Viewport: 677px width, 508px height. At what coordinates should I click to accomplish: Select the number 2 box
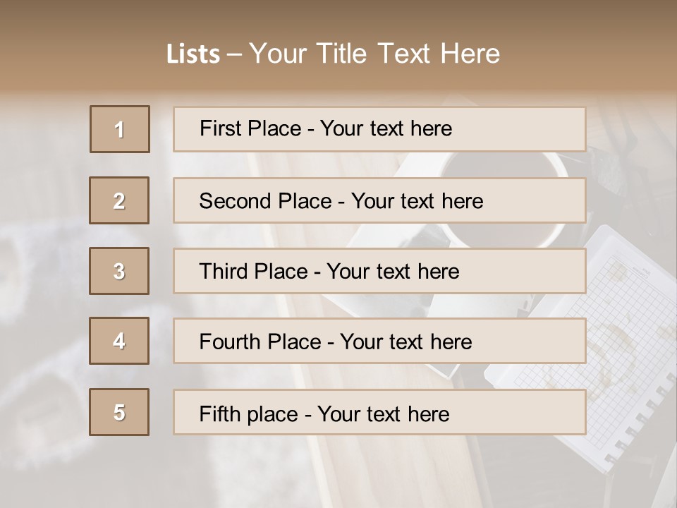click(x=119, y=200)
